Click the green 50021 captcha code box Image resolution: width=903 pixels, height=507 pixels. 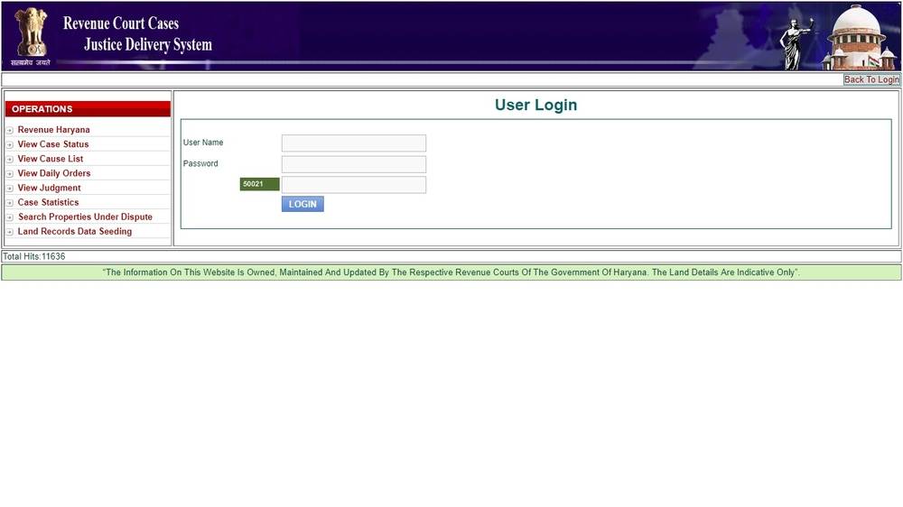point(259,184)
